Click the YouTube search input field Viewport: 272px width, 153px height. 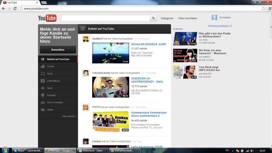(x=105, y=18)
